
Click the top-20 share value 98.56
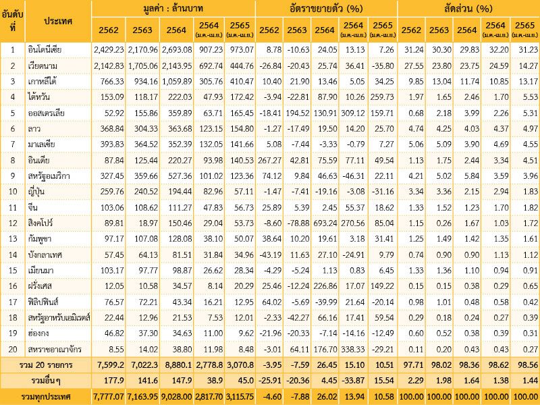529,365
